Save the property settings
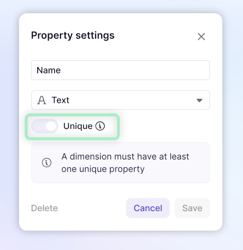 point(192,208)
